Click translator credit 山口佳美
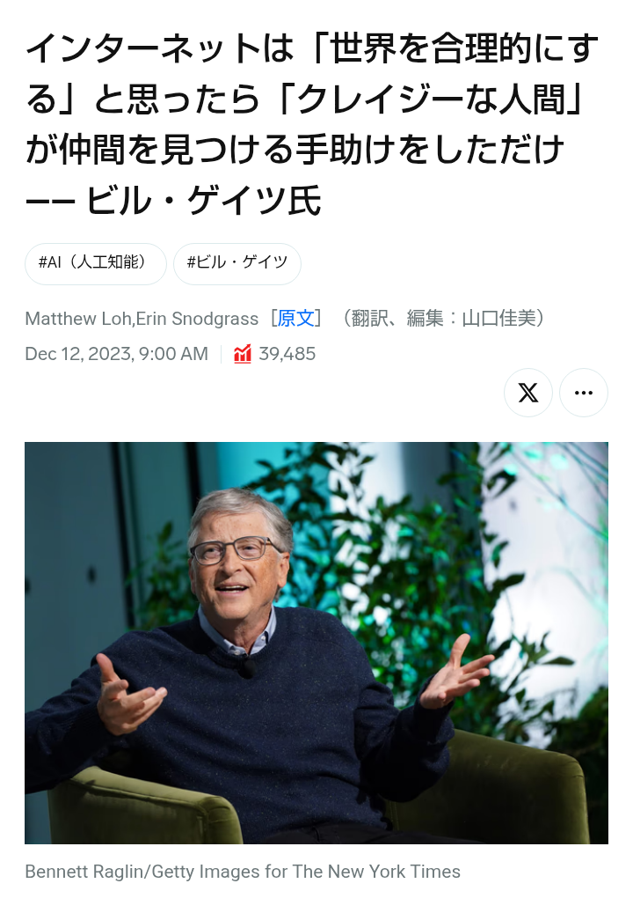Screen dimensions: 633x898 point(498,319)
